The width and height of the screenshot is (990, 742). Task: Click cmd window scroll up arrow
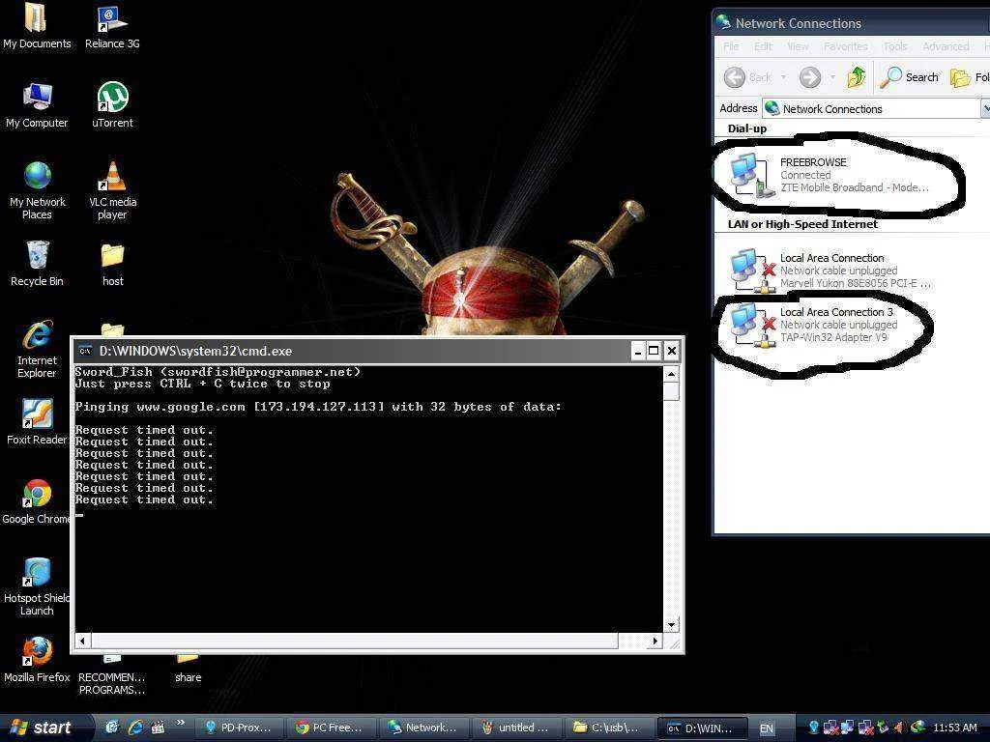[x=671, y=374]
